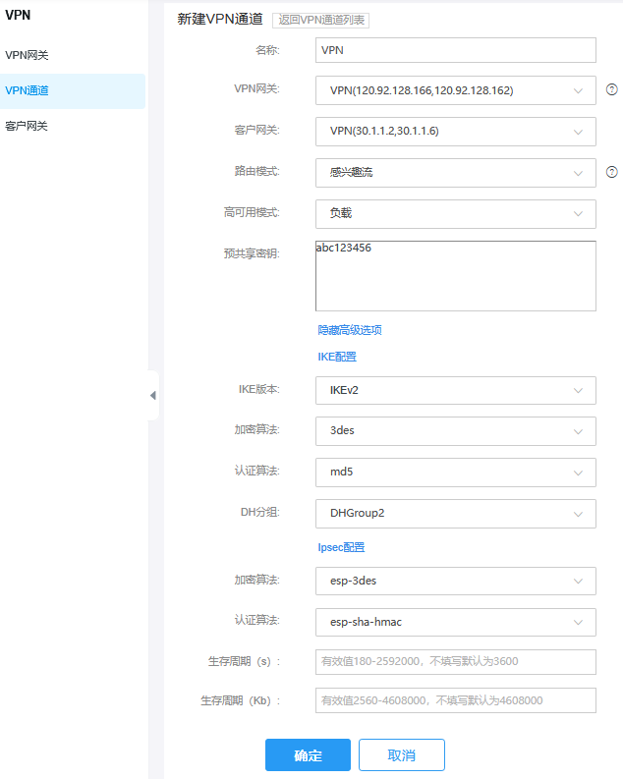
Task: Open the 客户网关 dropdown
Action: (456, 131)
